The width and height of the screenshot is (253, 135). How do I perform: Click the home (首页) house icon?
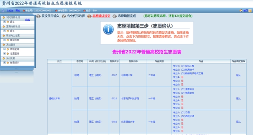[241, 11]
